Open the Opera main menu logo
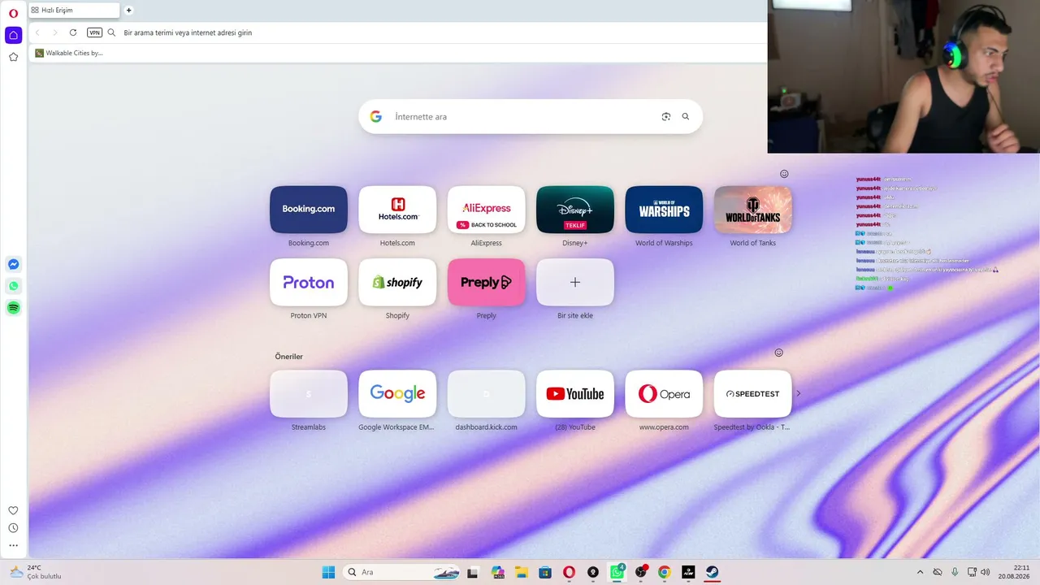Screen dimensions: 1040x585 13,13
